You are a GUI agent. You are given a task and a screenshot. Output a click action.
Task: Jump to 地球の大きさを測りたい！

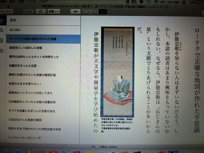[x=43, y=84]
